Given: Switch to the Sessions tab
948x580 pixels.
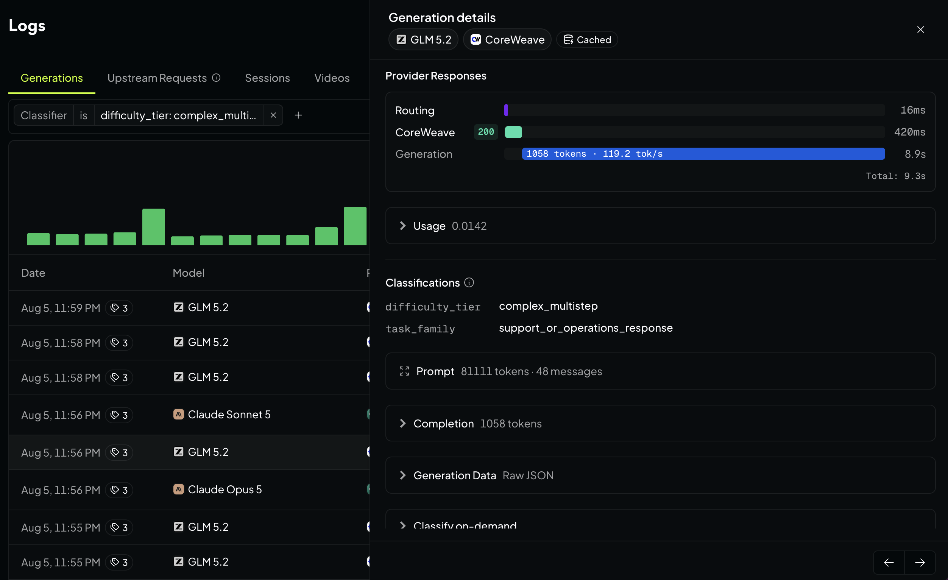Looking at the screenshot, I should click(x=267, y=78).
